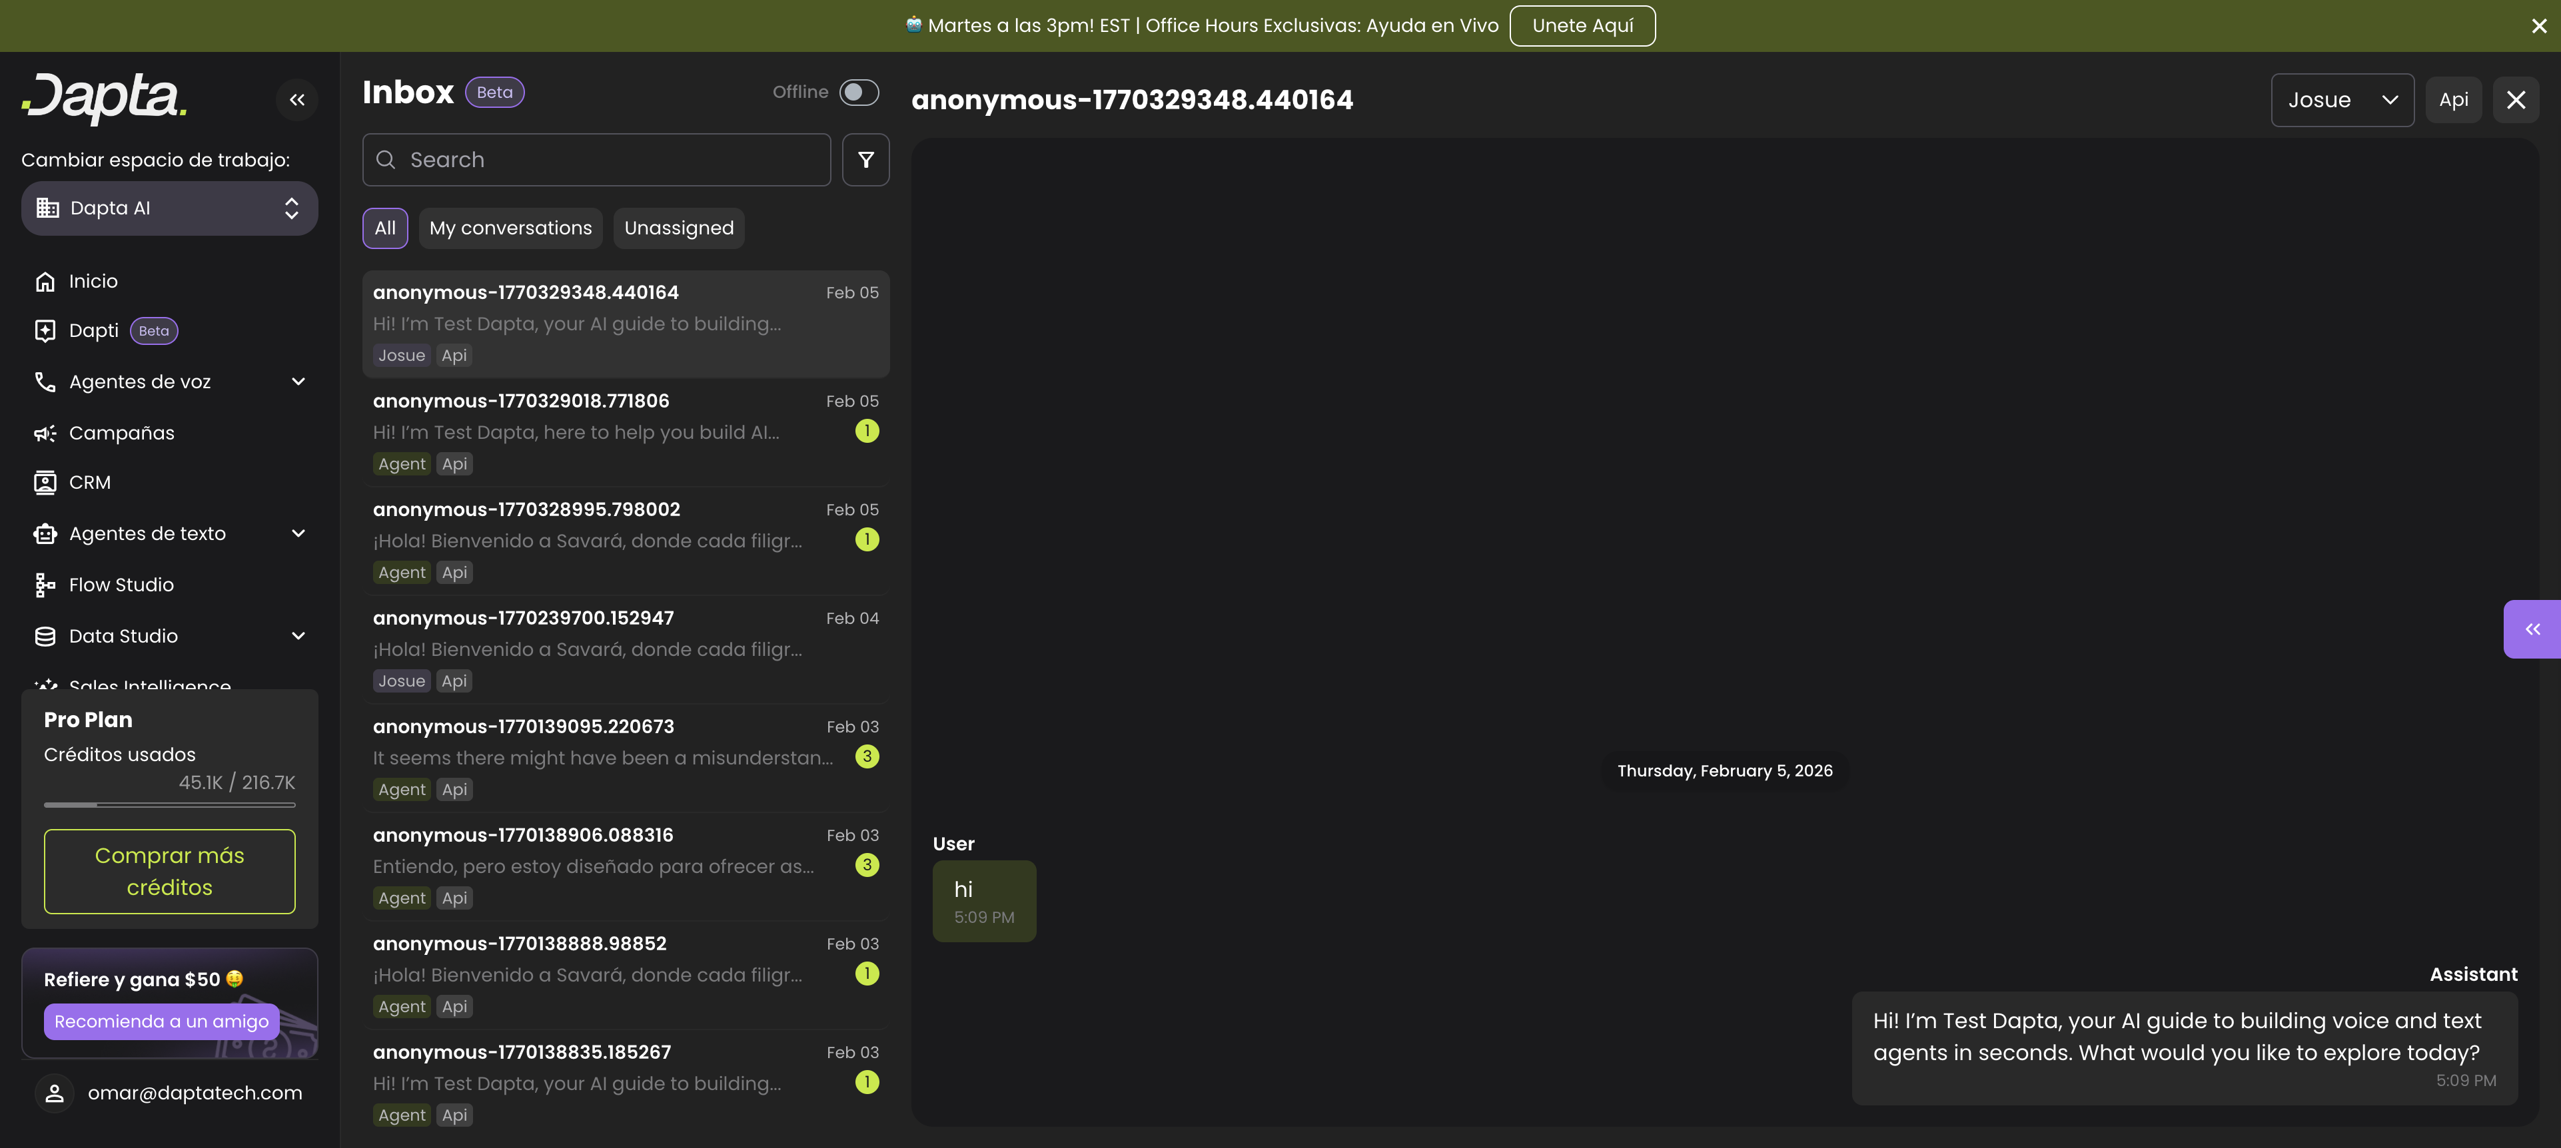Viewport: 2561px width, 1148px height.
Task: Select the Unassigned tab
Action: 678,228
